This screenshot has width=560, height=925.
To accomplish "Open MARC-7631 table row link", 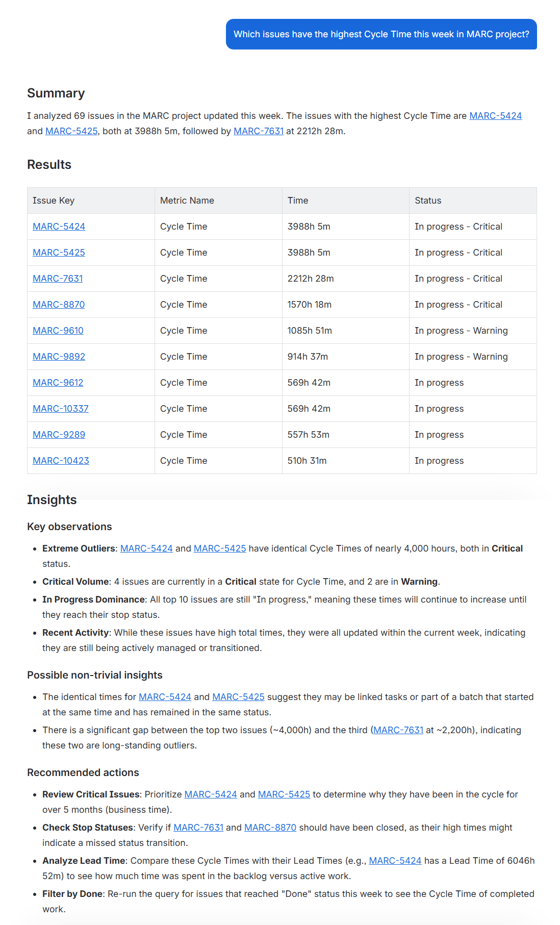I will [x=58, y=279].
